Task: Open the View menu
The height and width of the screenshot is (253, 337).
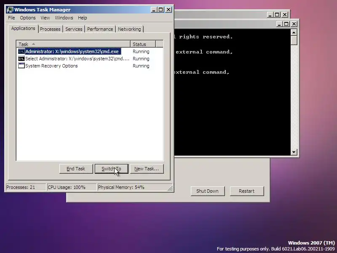Action: pos(45,18)
